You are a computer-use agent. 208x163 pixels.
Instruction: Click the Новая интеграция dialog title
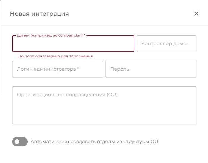(40, 14)
